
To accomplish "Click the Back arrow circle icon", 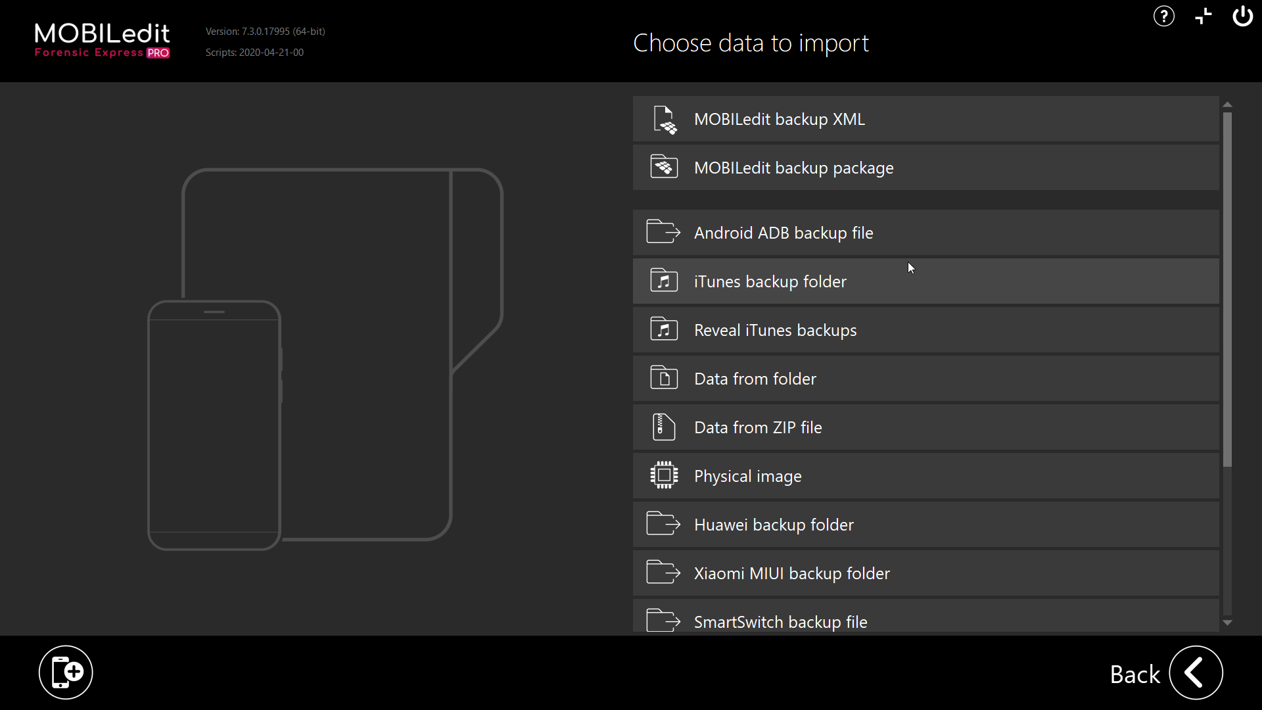I will coord(1196,673).
